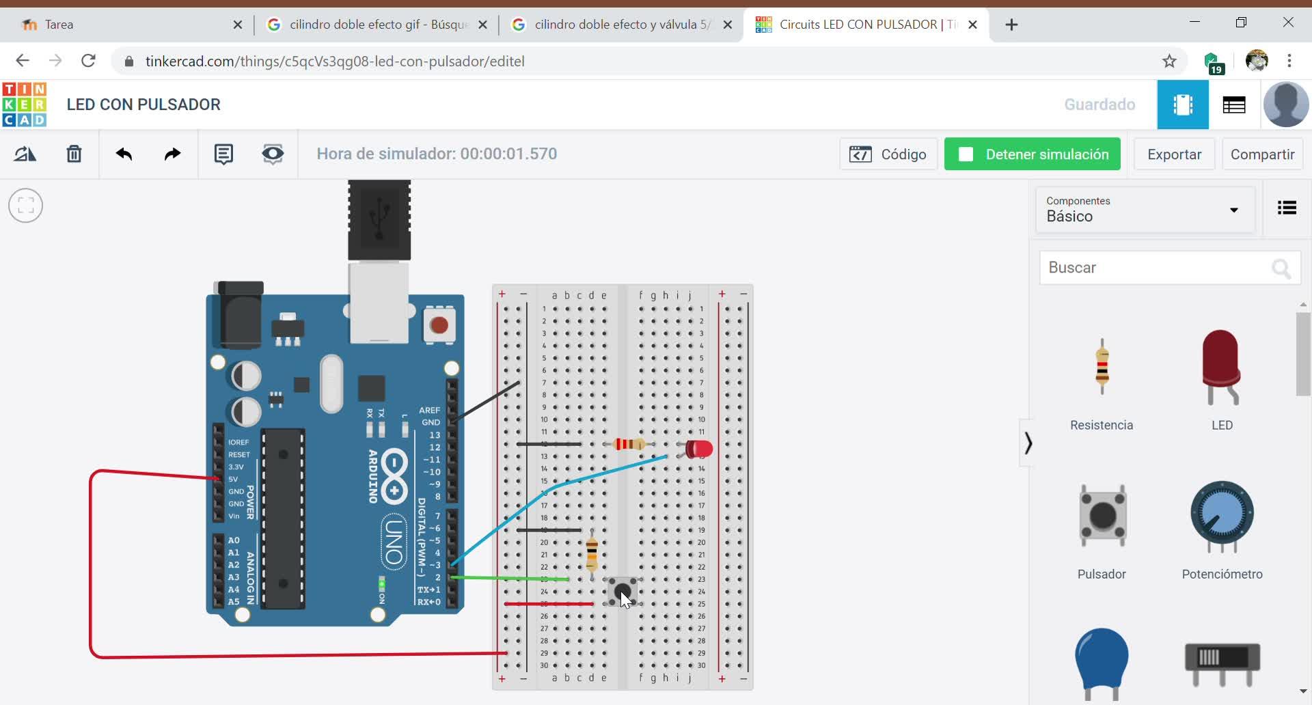Delete with the trash can icon
The height and width of the screenshot is (705, 1312).
(x=74, y=154)
